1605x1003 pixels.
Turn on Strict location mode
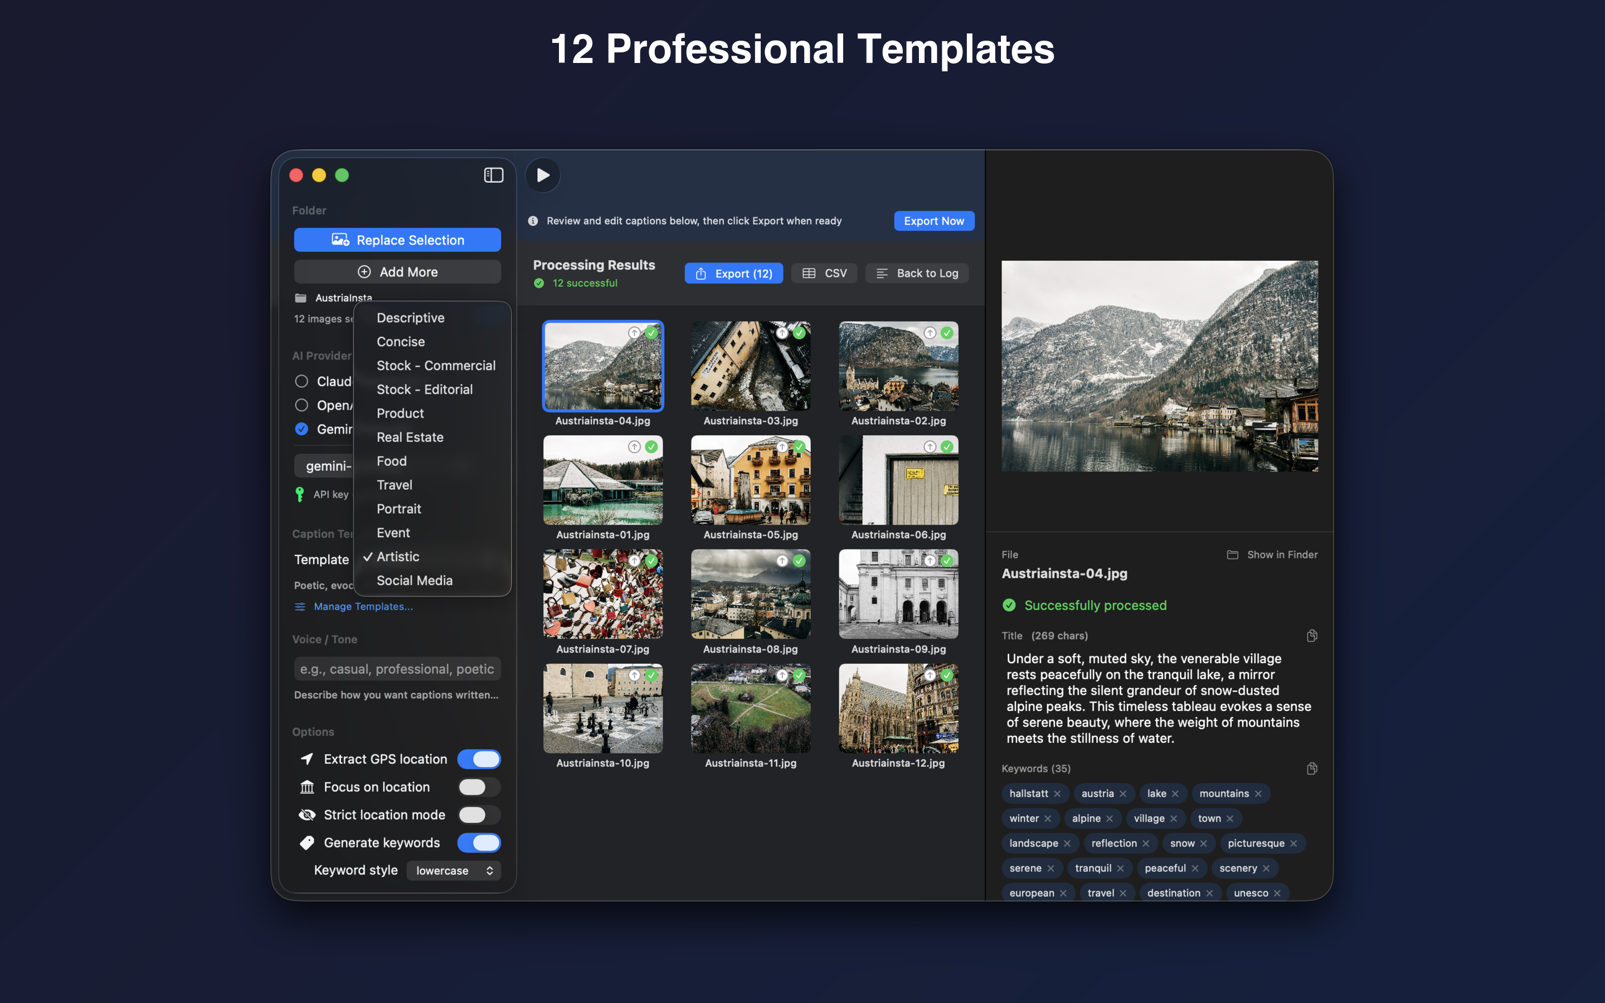point(479,815)
